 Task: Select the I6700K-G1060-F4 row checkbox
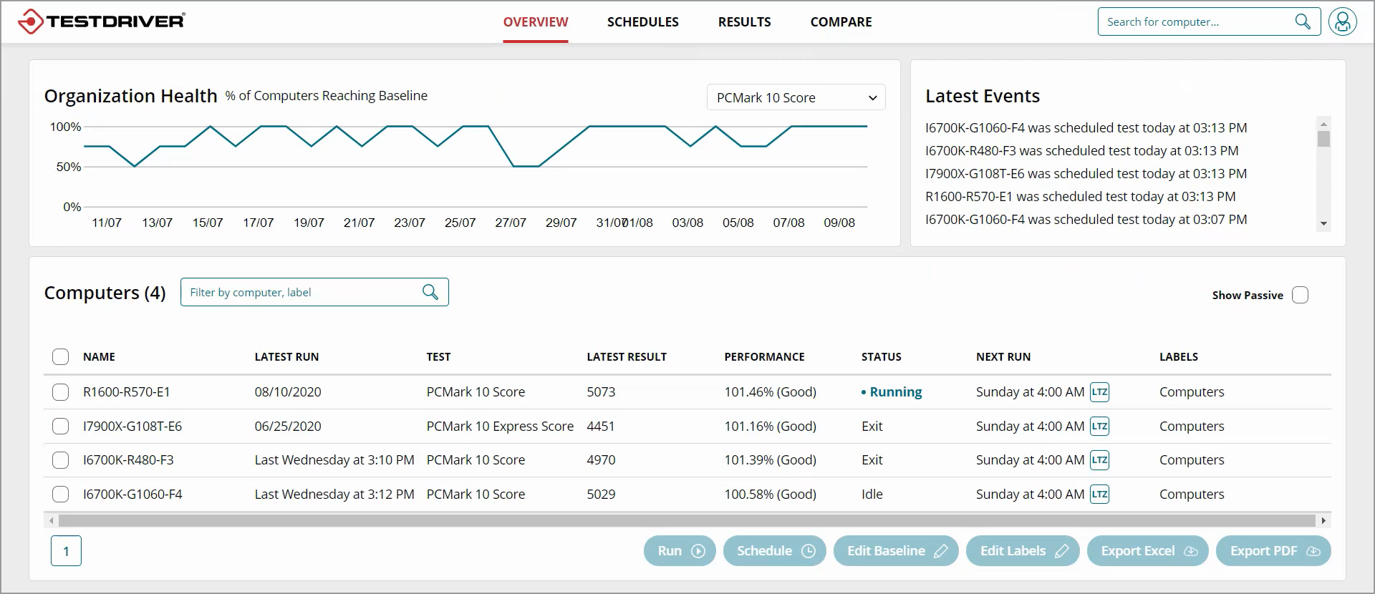point(61,494)
